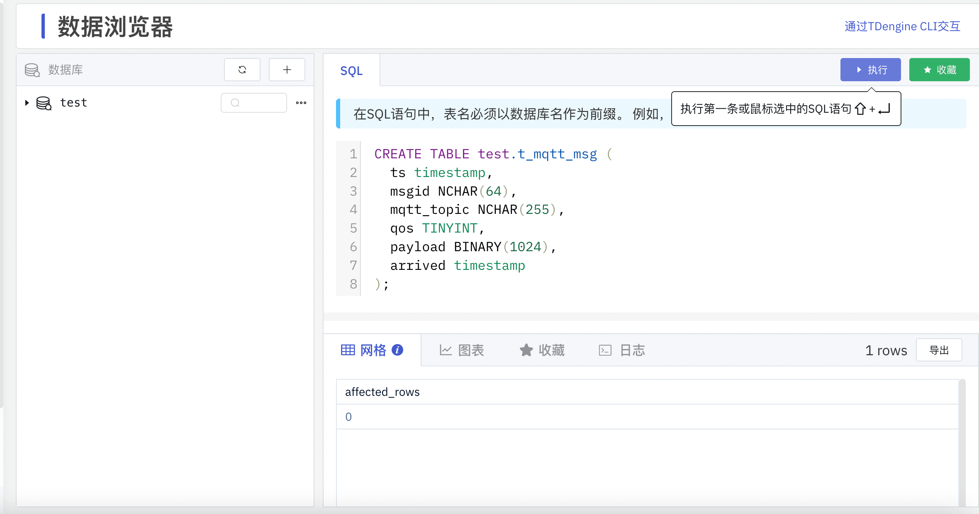Click the star icon on the 收藏 results tab
This screenshot has height=514, width=979.
pyautogui.click(x=526, y=350)
